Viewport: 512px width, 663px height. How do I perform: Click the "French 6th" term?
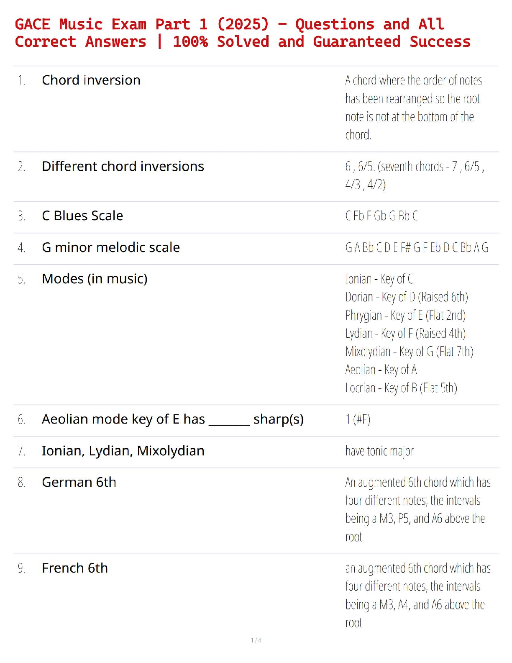click(x=75, y=568)
